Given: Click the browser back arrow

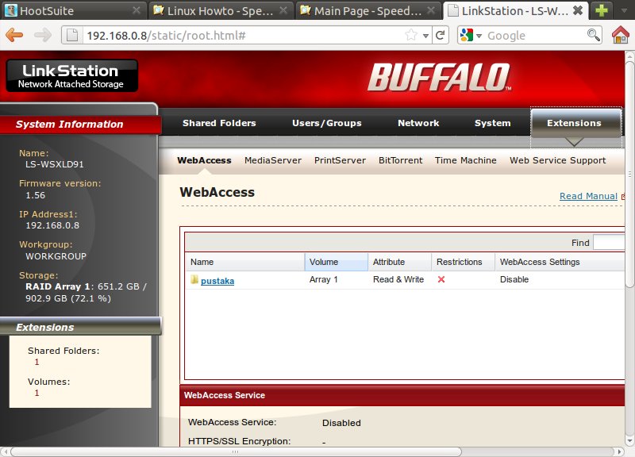Looking at the screenshot, I should [x=14, y=35].
